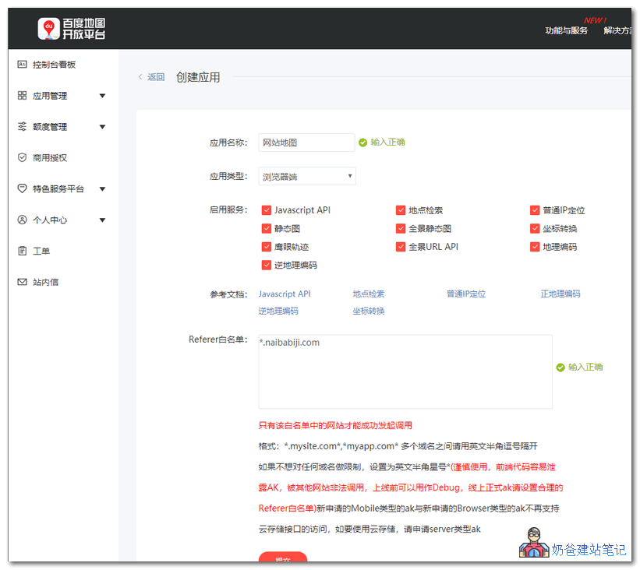The width and height of the screenshot is (640, 570).
Task: Disable the 鹰眼轨迹 service checkbox
Action: pyautogui.click(x=267, y=246)
